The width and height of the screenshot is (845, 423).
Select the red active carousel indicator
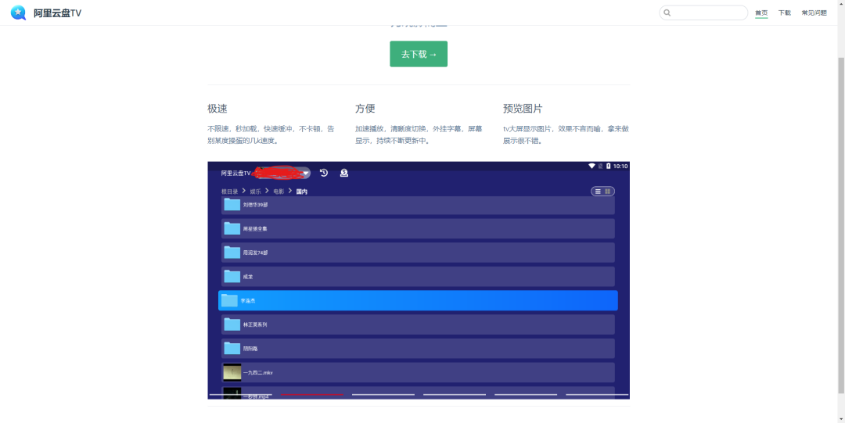[x=312, y=394]
